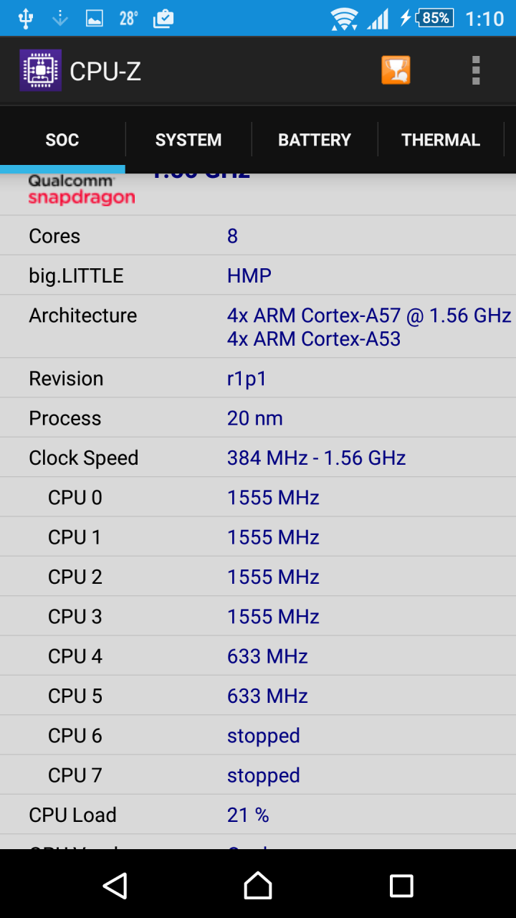516x918 pixels.
Task: Select the CPU 6 stopped row
Action: click(x=258, y=735)
